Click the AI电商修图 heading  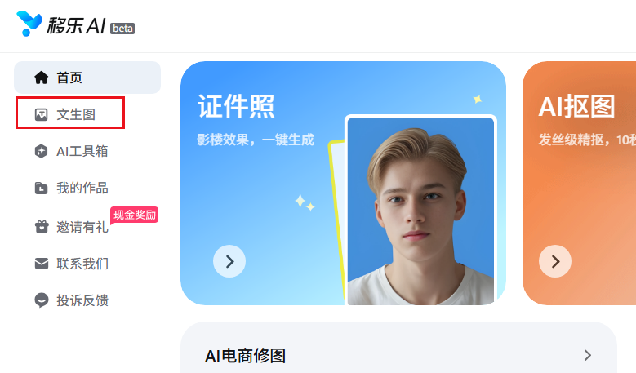tap(246, 356)
